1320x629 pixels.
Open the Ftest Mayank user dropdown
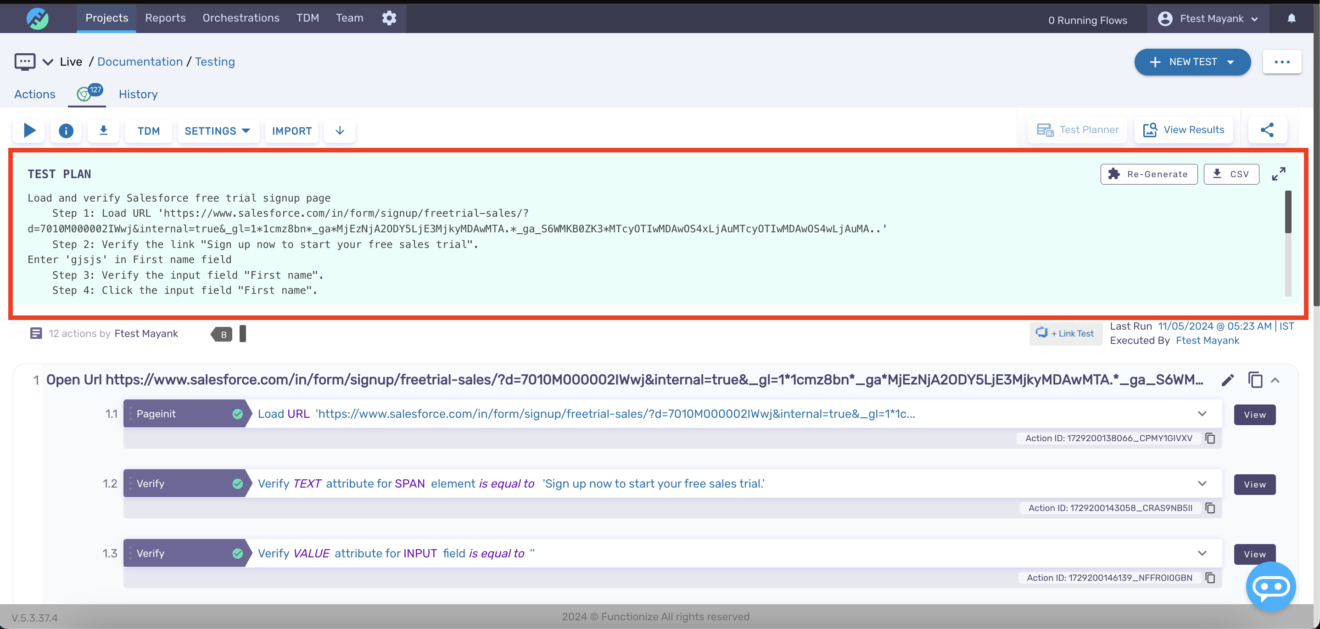click(x=1208, y=18)
